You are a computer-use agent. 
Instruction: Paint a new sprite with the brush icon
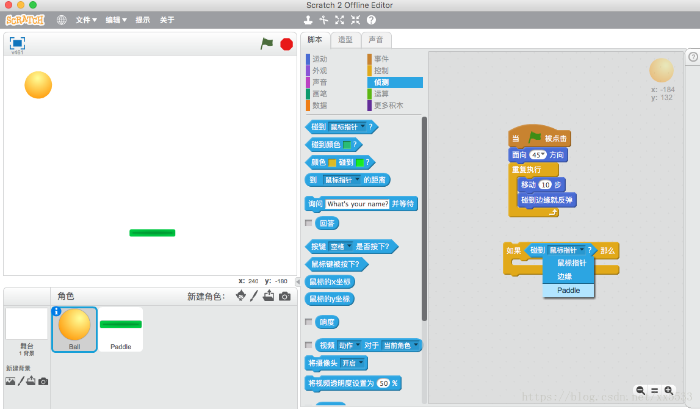pos(254,295)
